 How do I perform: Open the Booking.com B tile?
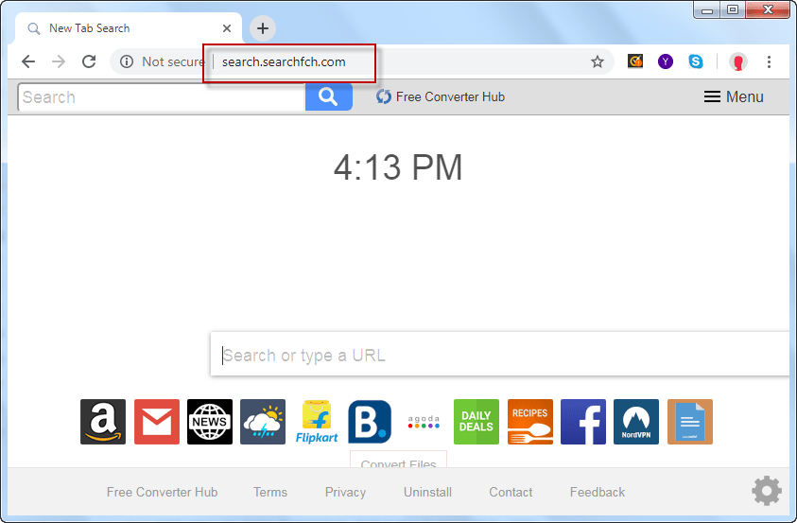point(370,422)
